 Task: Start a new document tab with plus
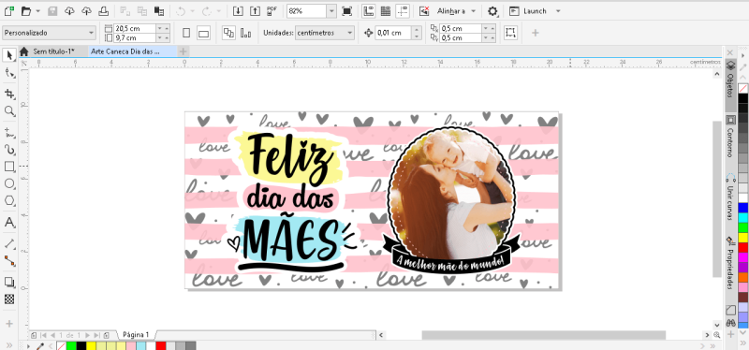tap(184, 51)
